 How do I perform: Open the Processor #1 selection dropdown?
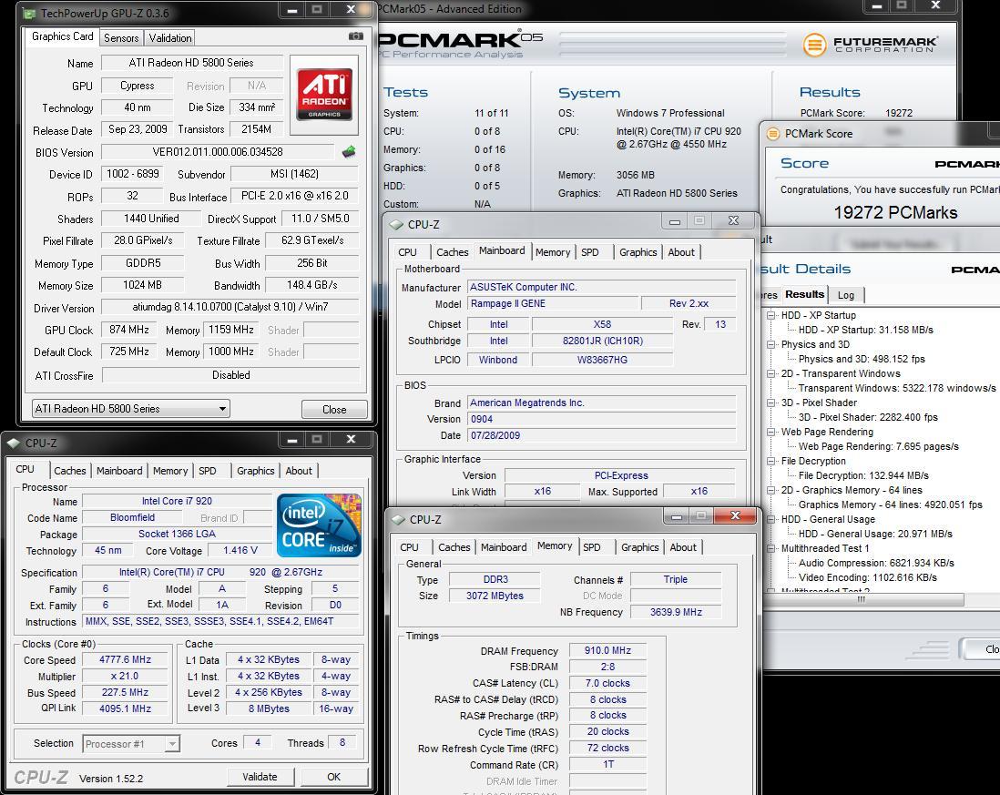click(x=131, y=743)
